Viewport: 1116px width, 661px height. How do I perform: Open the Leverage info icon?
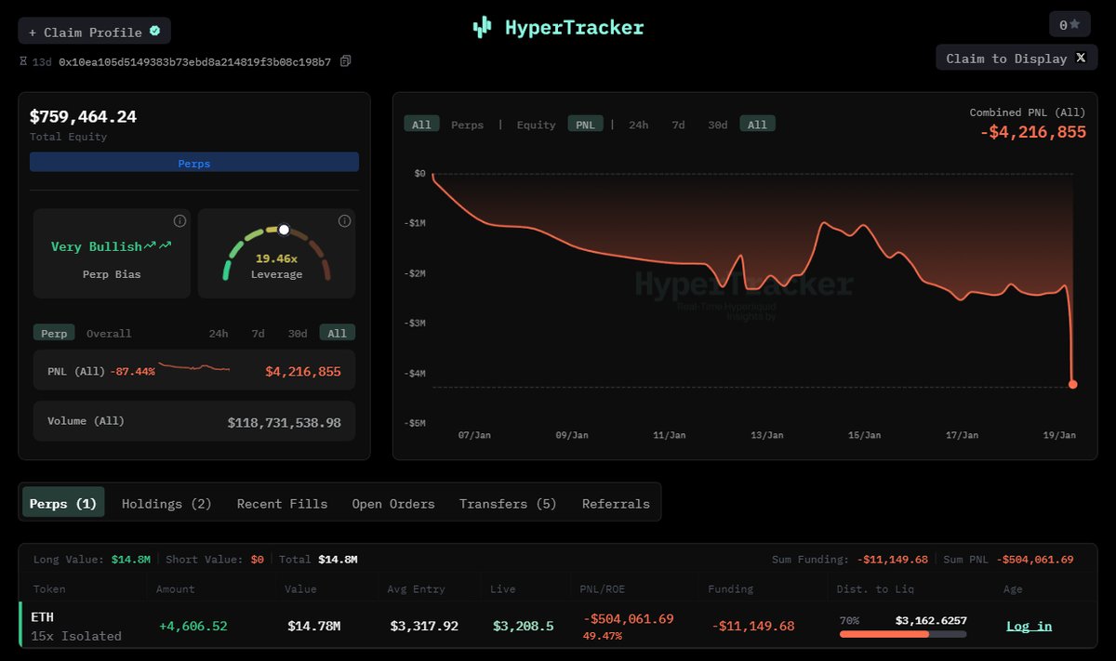(x=344, y=221)
